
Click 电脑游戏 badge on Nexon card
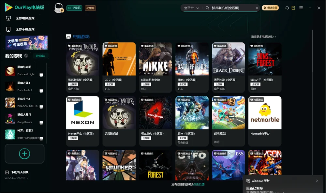click(x=74, y=100)
